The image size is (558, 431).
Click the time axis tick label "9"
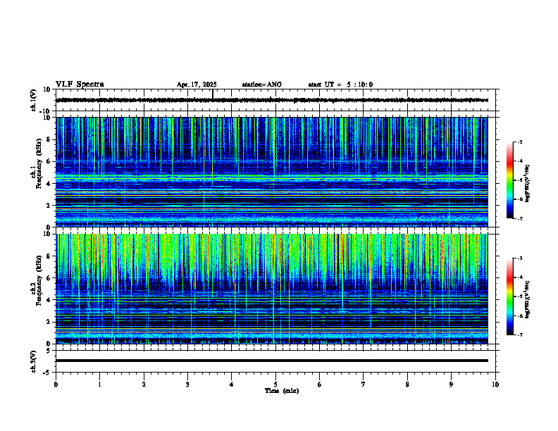(x=451, y=385)
